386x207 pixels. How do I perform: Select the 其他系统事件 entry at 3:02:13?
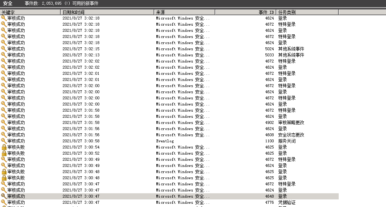coord(291,55)
